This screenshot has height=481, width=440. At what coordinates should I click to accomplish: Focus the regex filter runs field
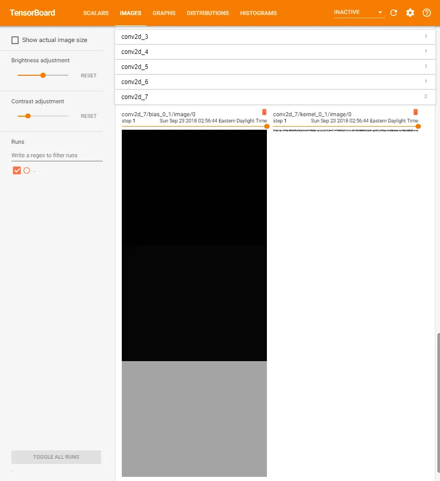tap(56, 155)
